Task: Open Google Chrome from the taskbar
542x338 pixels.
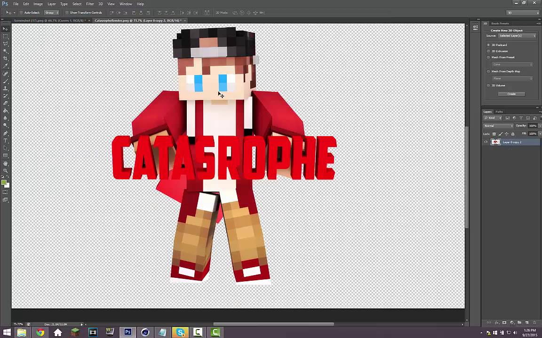Action: pos(40,332)
